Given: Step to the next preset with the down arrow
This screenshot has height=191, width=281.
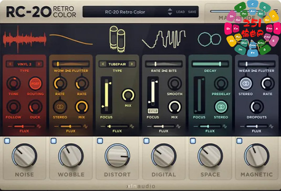Looking at the screenshot, I should coord(170,14).
